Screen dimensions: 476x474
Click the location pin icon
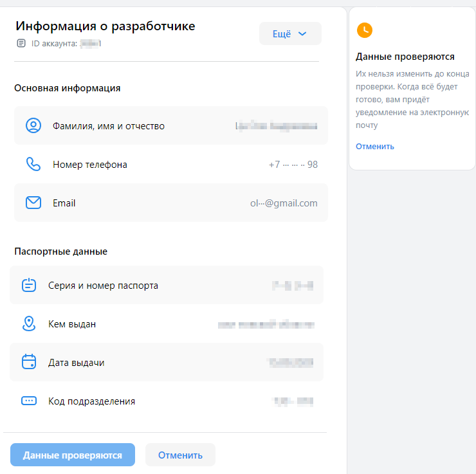(x=29, y=324)
